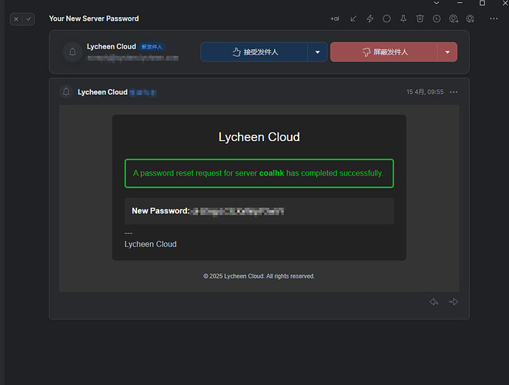Click the lightning bolt quick action icon
The image size is (509, 385).
(x=370, y=18)
